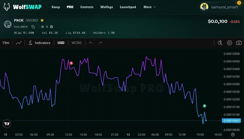
Task: Open the Swap page
Action: 56,7
